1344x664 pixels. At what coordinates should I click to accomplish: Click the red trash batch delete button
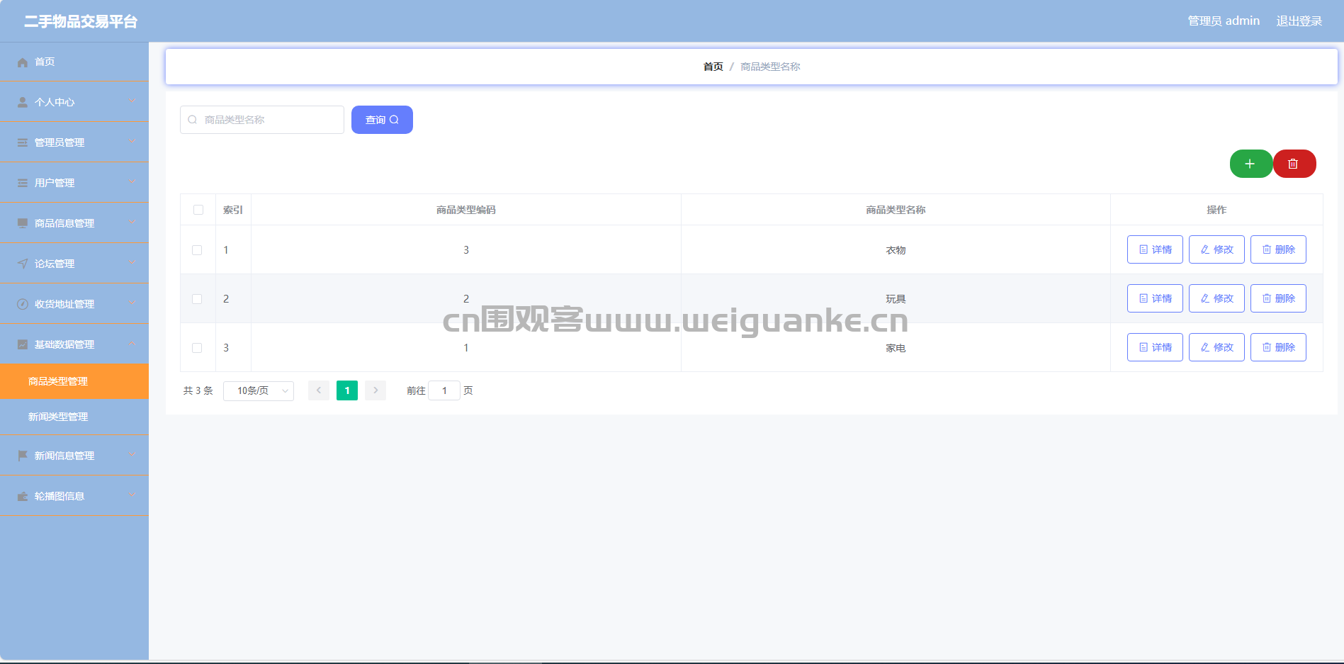tap(1294, 164)
